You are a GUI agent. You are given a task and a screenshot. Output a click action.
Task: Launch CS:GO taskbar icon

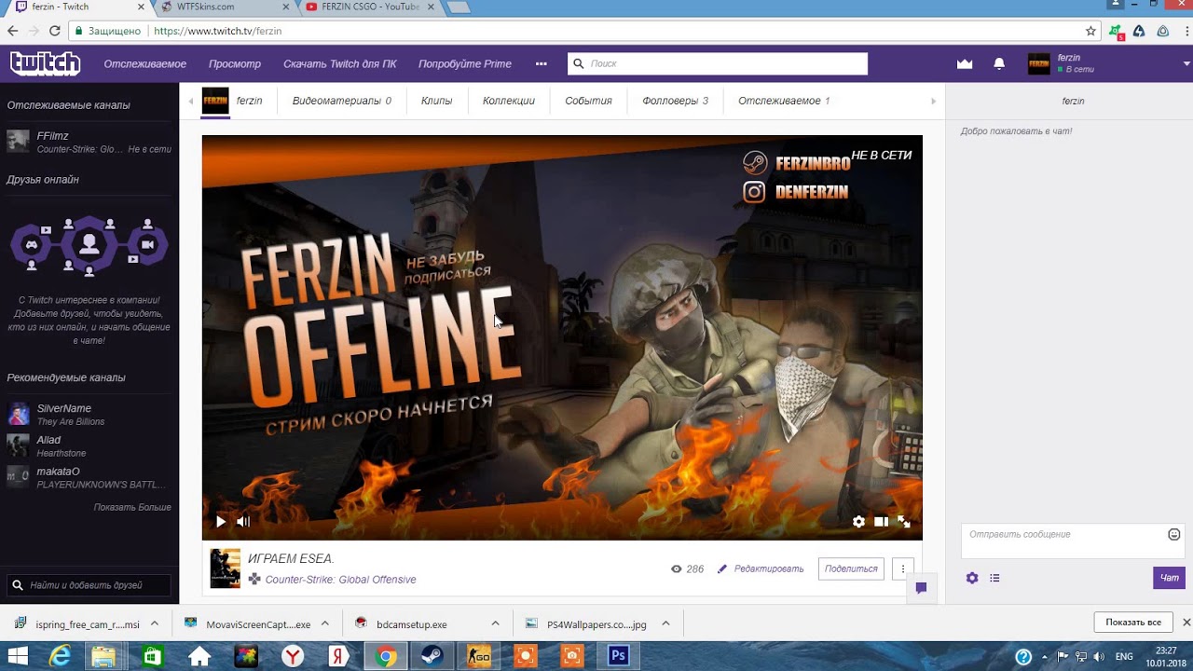pos(478,656)
